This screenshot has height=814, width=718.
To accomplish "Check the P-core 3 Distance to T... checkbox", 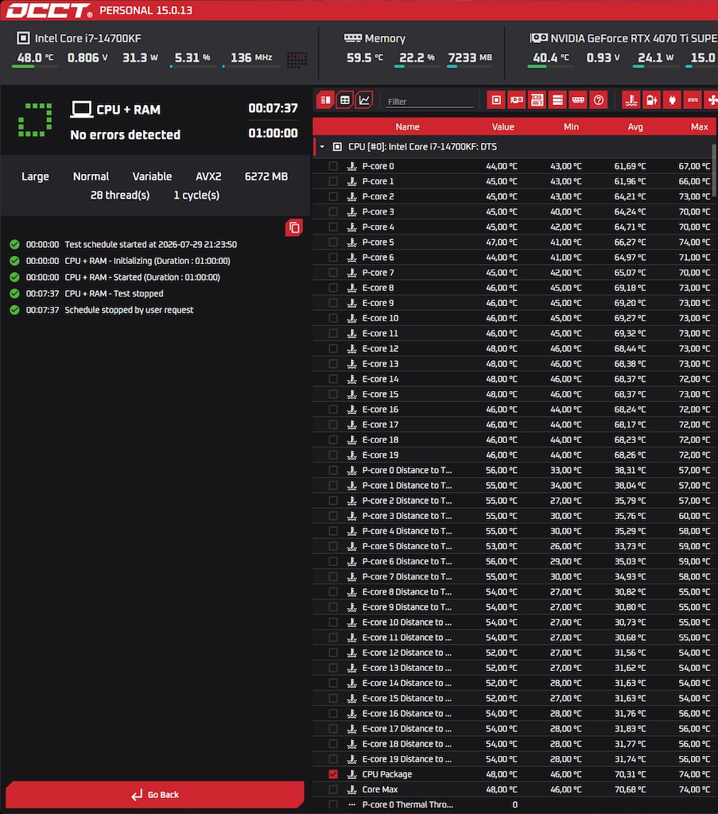I will point(333,516).
